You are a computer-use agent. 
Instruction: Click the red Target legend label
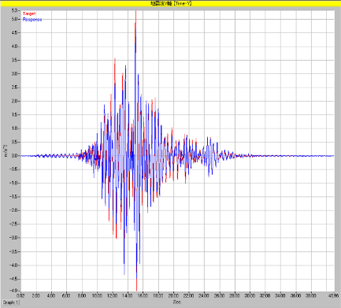(x=29, y=13)
